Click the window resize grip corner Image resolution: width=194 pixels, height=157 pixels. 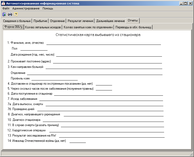pos(191,154)
